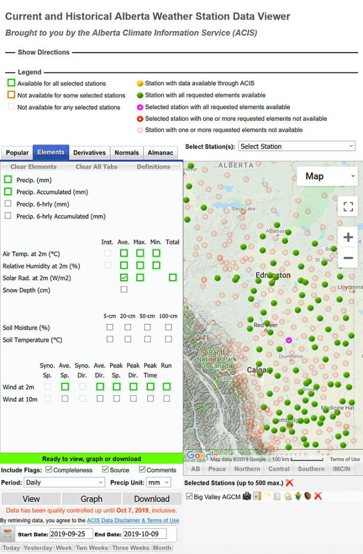Screen dimensions: 363x554
Task: Select the Southern region tab
Action: coord(311,469)
